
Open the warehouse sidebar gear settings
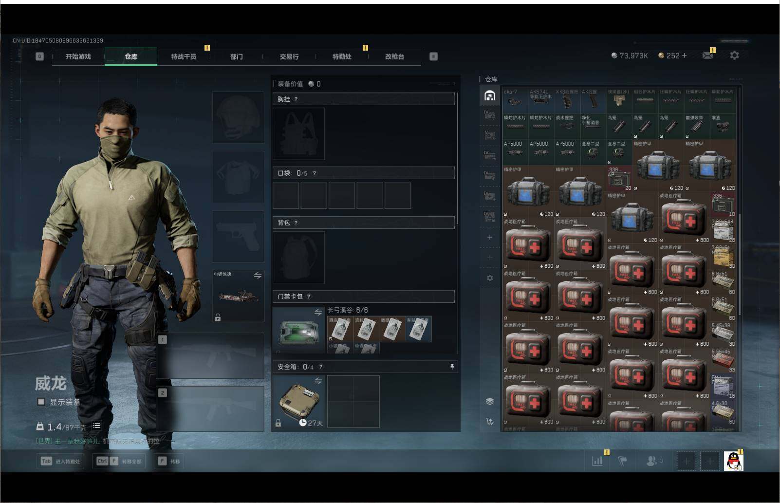pyautogui.click(x=490, y=278)
